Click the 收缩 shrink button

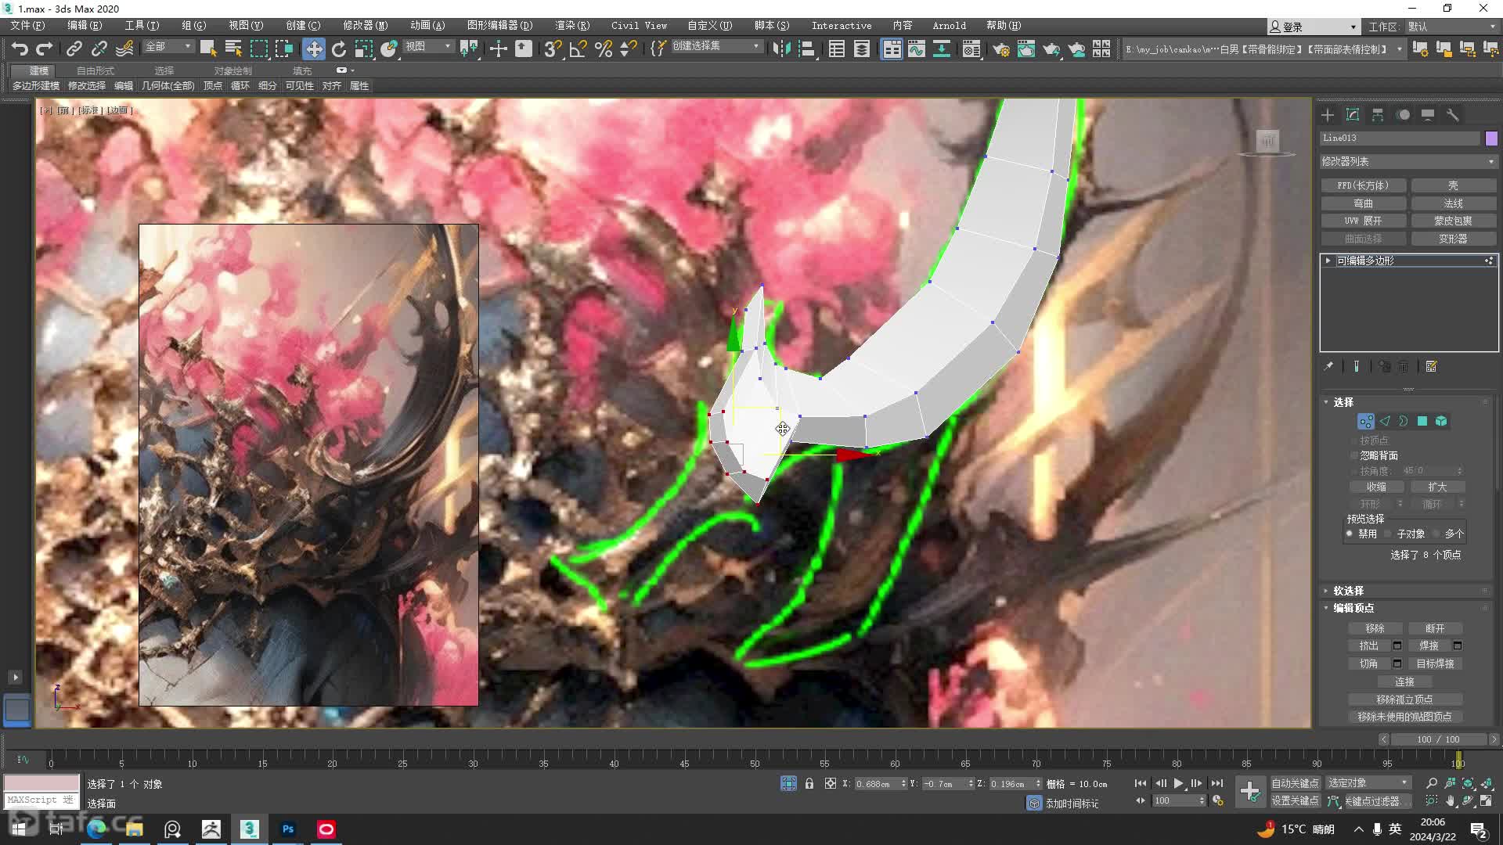(1376, 487)
